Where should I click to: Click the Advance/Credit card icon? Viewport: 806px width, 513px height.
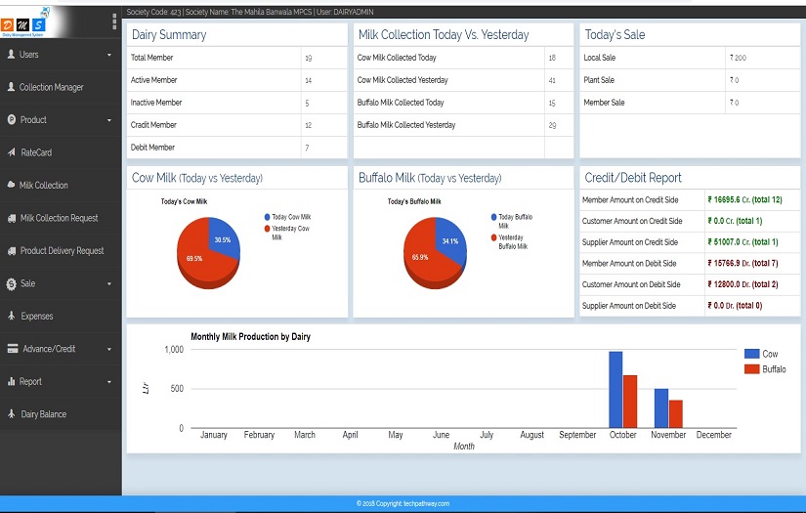click(x=13, y=349)
